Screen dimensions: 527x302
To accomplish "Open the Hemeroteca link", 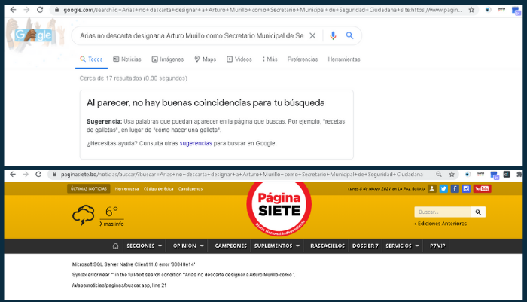I will pos(126,189).
